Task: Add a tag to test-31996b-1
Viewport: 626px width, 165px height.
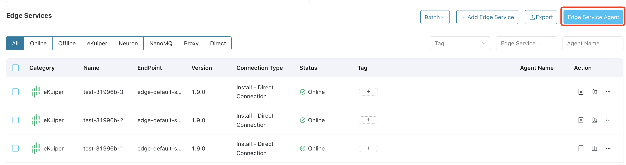Action: click(x=368, y=148)
